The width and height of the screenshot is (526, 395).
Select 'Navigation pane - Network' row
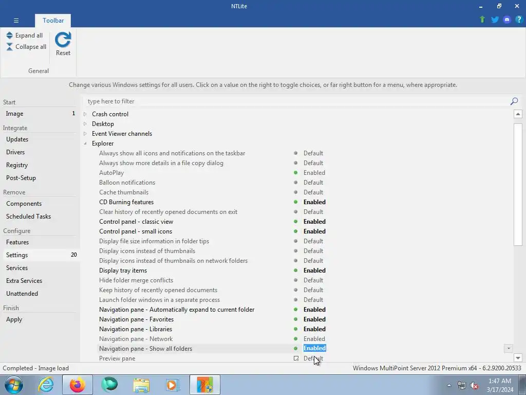136,338
